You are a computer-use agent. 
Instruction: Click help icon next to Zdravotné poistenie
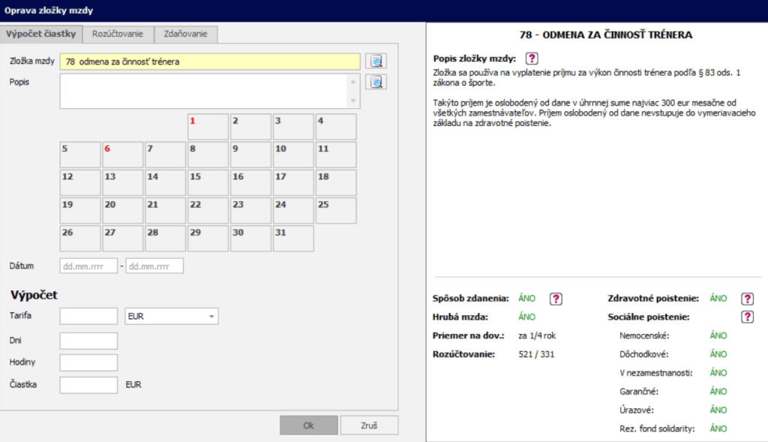click(x=747, y=299)
